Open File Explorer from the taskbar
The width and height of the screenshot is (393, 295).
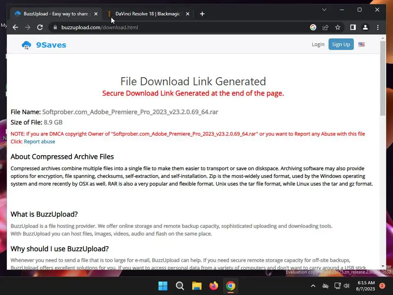tap(197, 286)
